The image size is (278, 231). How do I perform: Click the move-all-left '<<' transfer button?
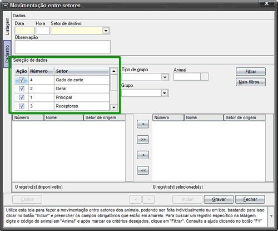point(143,170)
